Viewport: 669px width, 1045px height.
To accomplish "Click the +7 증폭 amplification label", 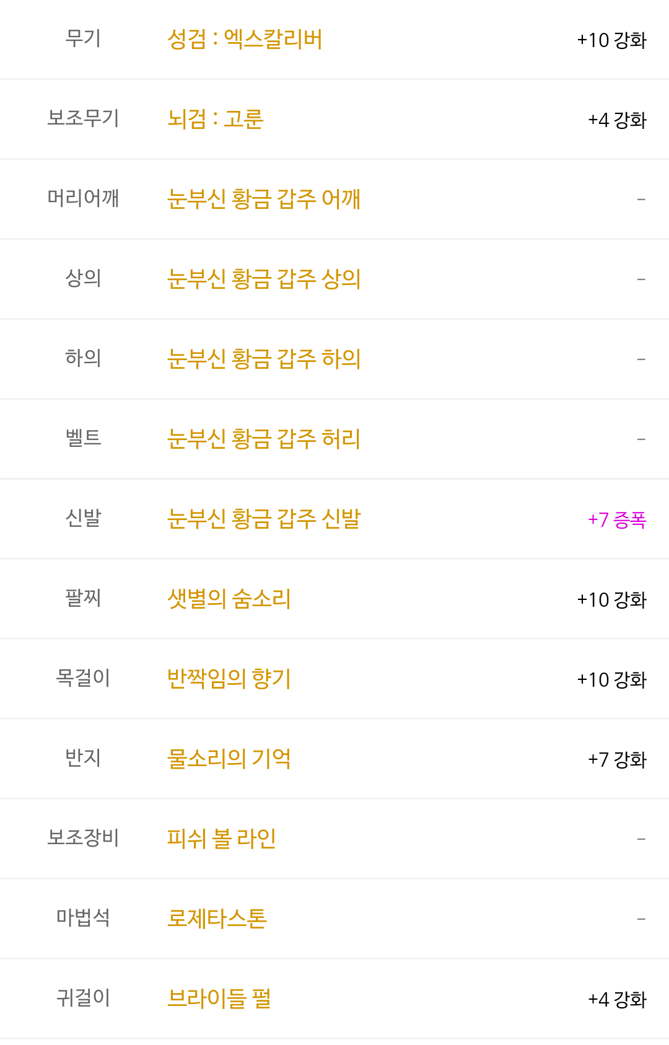I will point(617,519).
